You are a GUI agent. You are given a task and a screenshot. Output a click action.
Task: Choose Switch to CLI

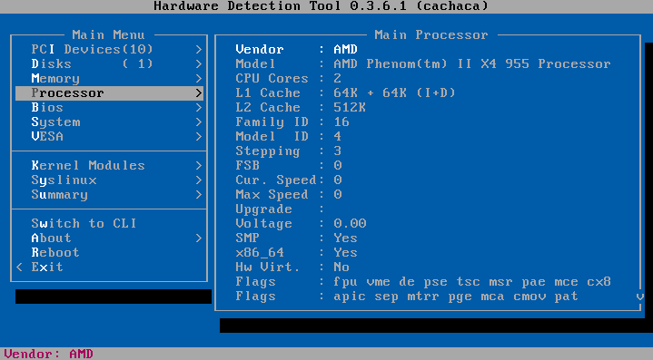pyautogui.click(x=109, y=224)
